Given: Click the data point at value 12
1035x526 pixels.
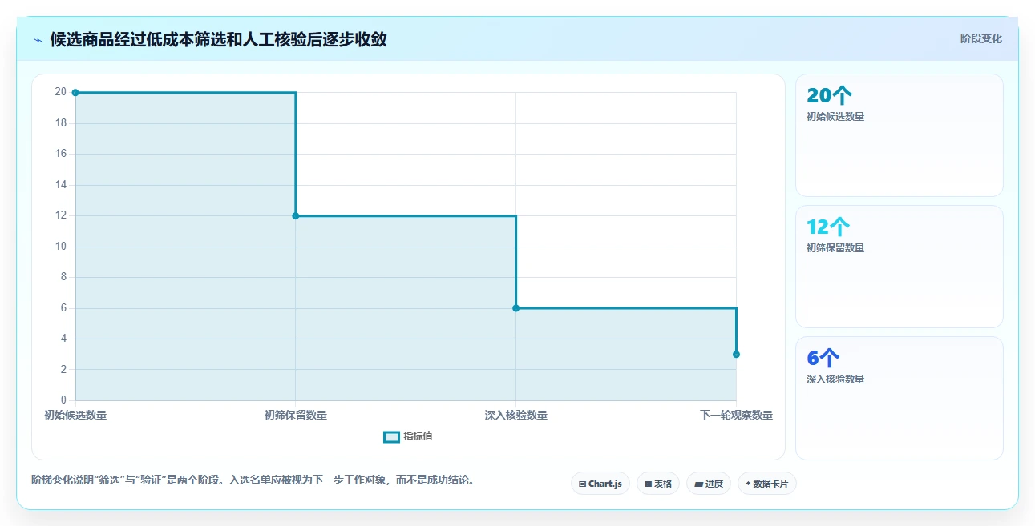Looking at the screenshot, I should (x=296, y=215).
